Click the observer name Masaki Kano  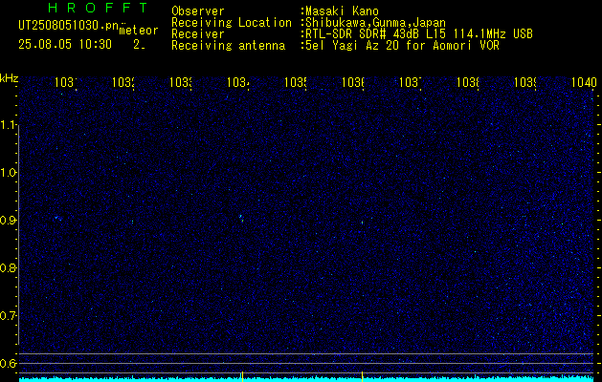pos(340,11)
